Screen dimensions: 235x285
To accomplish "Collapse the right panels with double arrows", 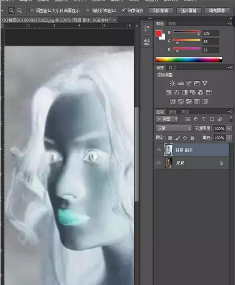I will [231, 18].
